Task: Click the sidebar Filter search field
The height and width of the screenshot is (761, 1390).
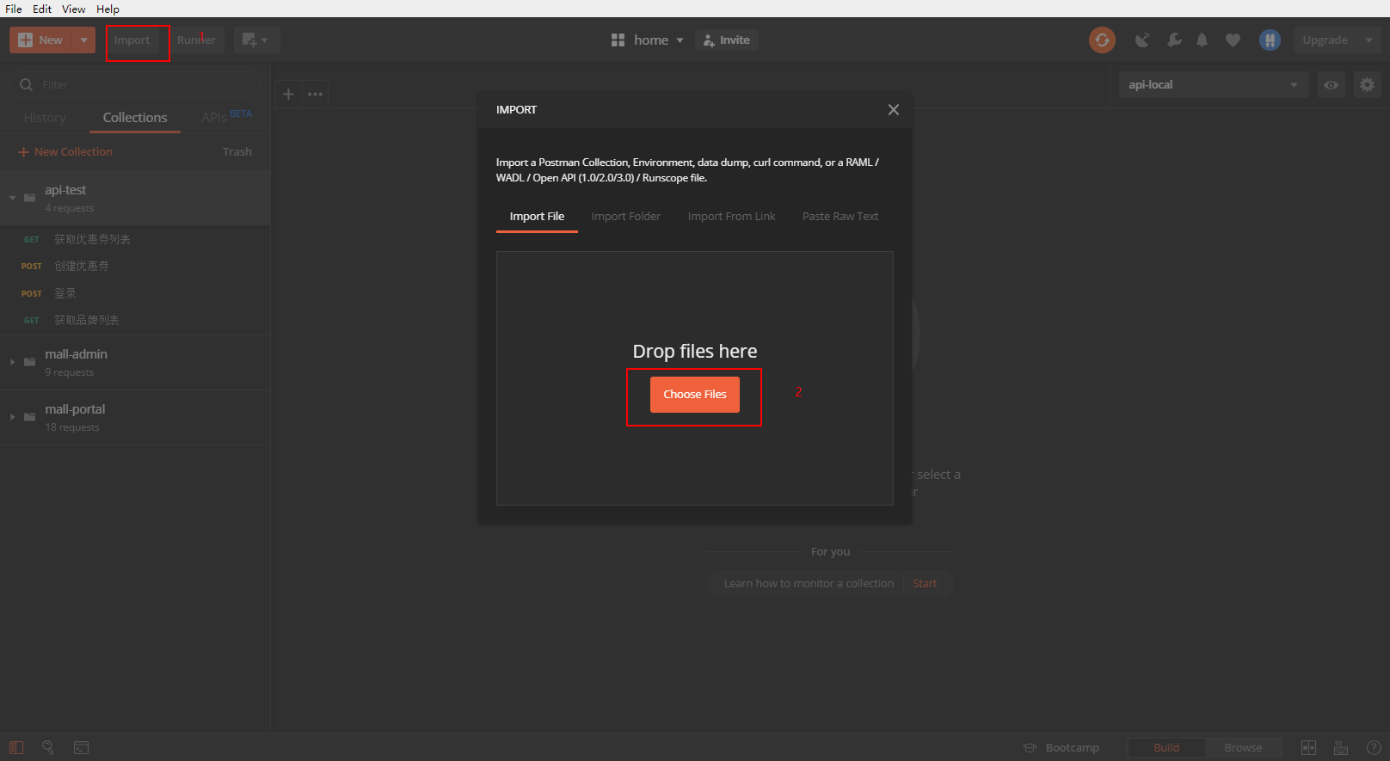Action: point(136,84)
